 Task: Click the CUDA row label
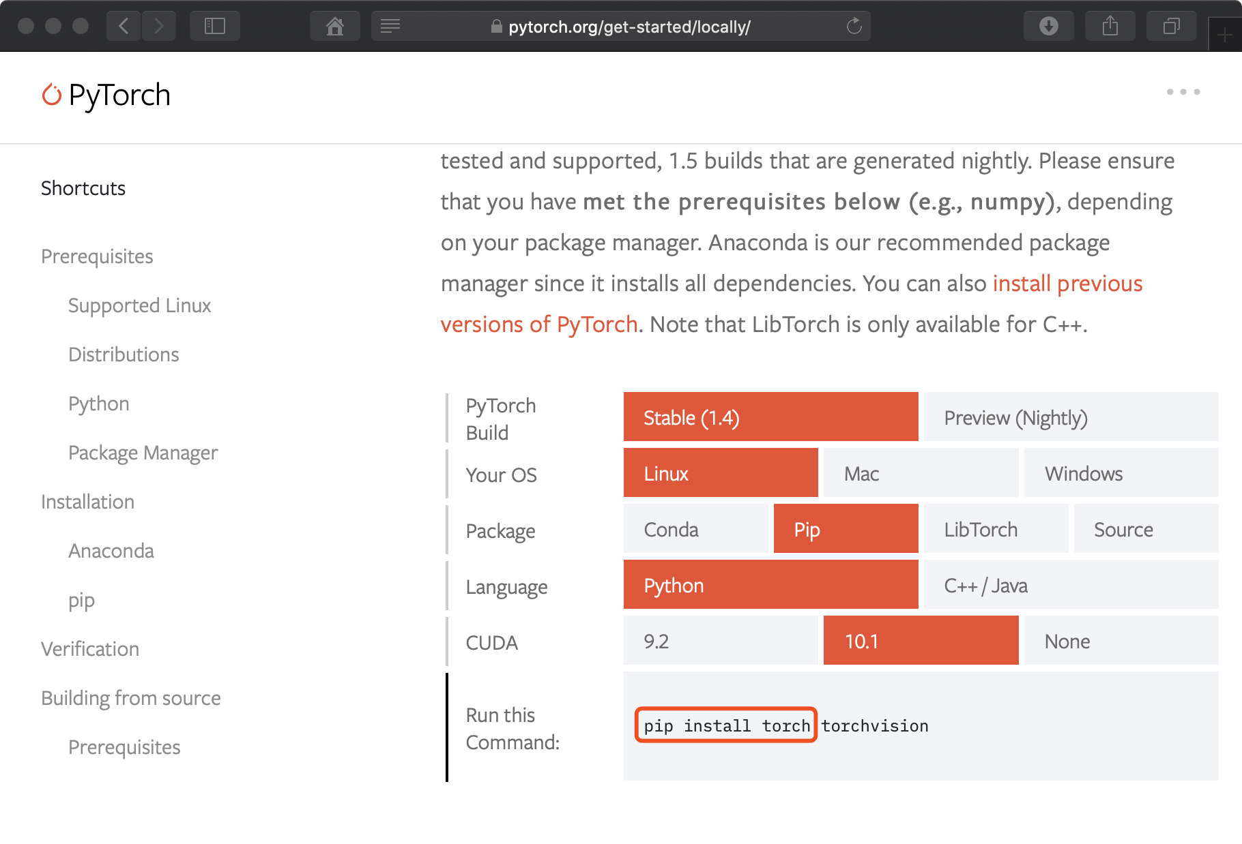(492, 642)
